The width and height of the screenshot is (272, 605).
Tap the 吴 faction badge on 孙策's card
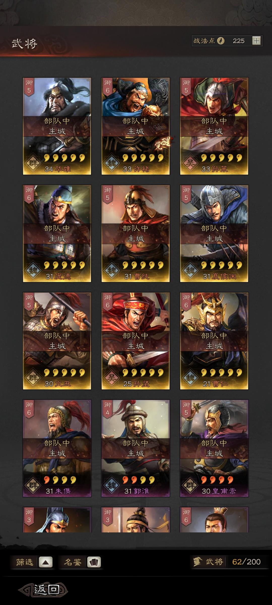coord(190,163)
